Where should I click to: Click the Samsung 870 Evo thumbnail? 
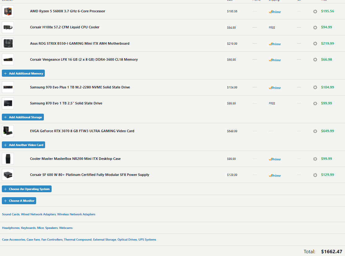pyautogui.click(x=8, y=103)
